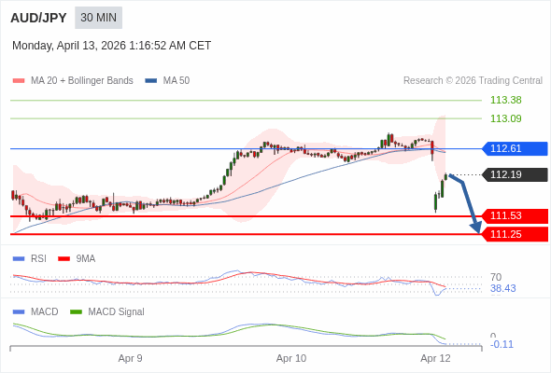Click the red 111.53 support price tag

pyautogui.click(x=515, y=215)
